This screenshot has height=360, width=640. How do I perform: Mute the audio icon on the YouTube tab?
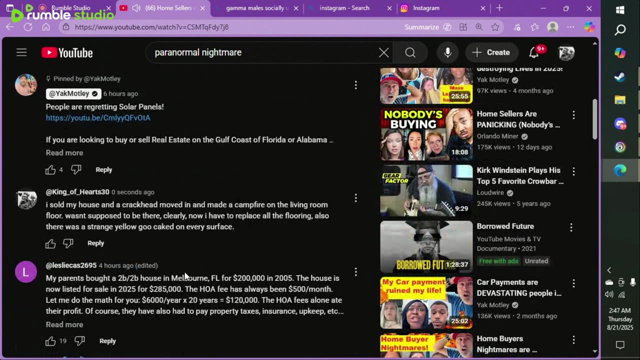coord(136,8)
